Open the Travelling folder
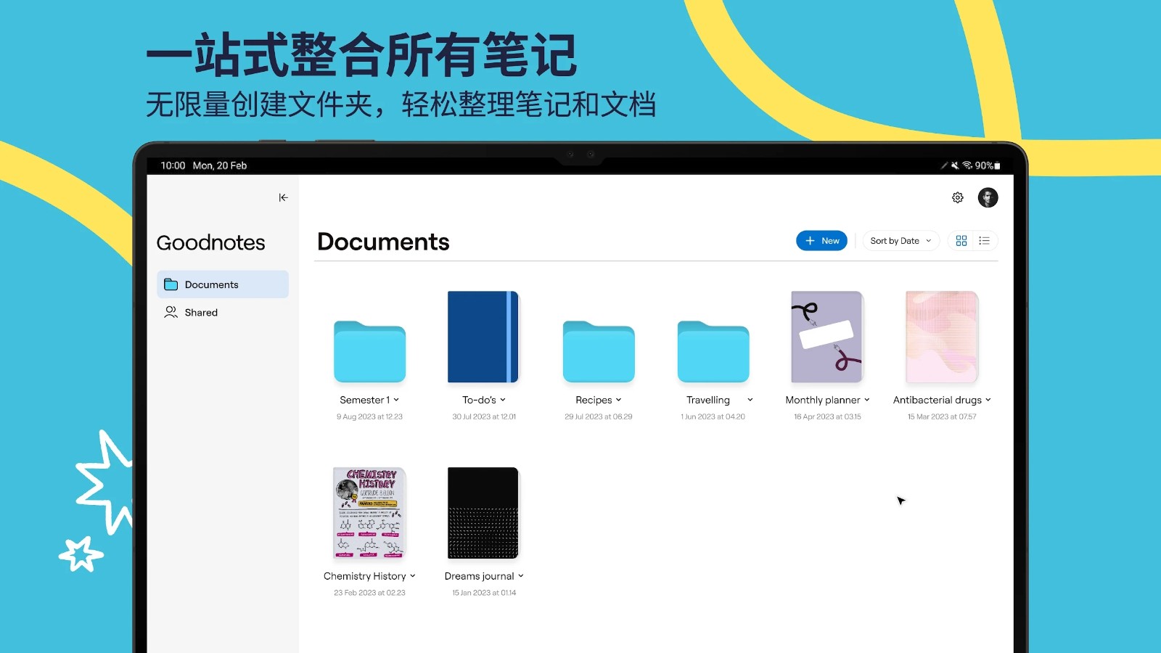 (713, 351)
